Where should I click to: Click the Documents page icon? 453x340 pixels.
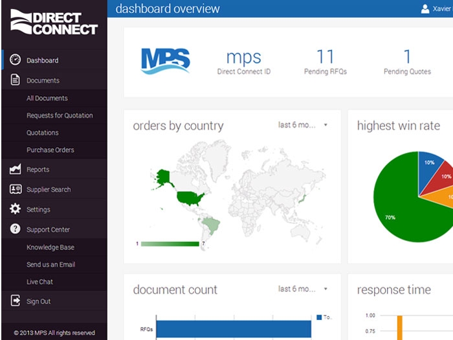tap(15, 80)
